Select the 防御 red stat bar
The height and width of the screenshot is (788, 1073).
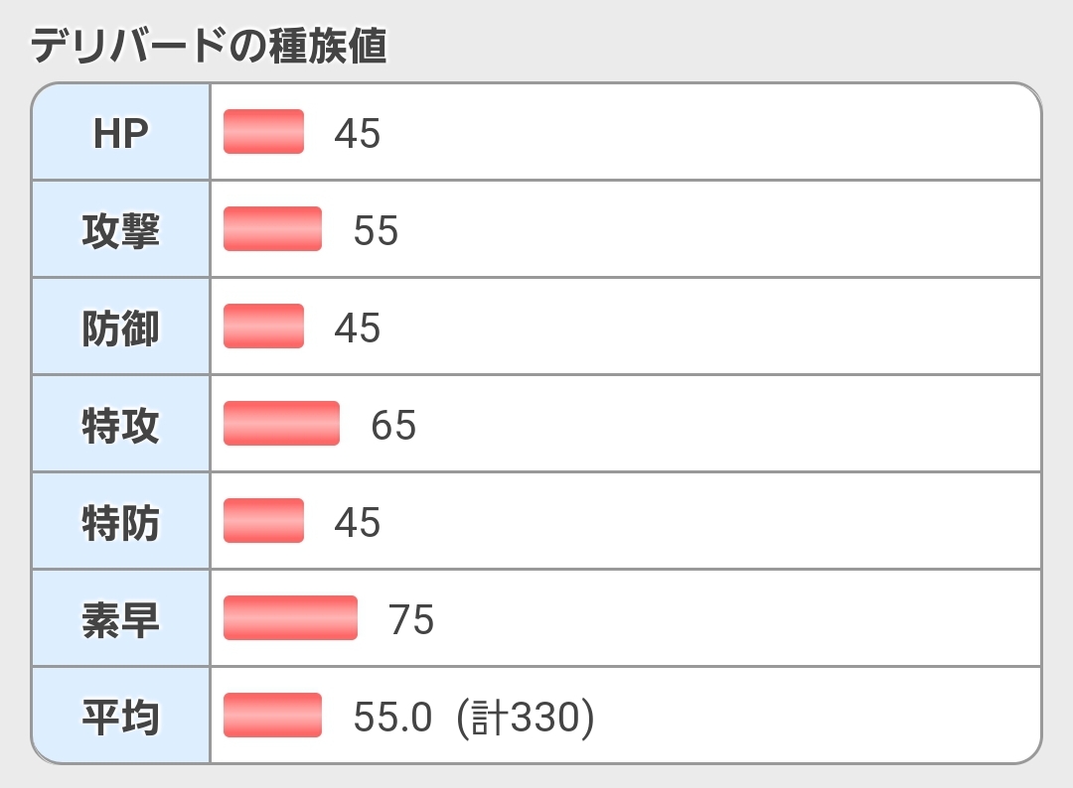263,327
